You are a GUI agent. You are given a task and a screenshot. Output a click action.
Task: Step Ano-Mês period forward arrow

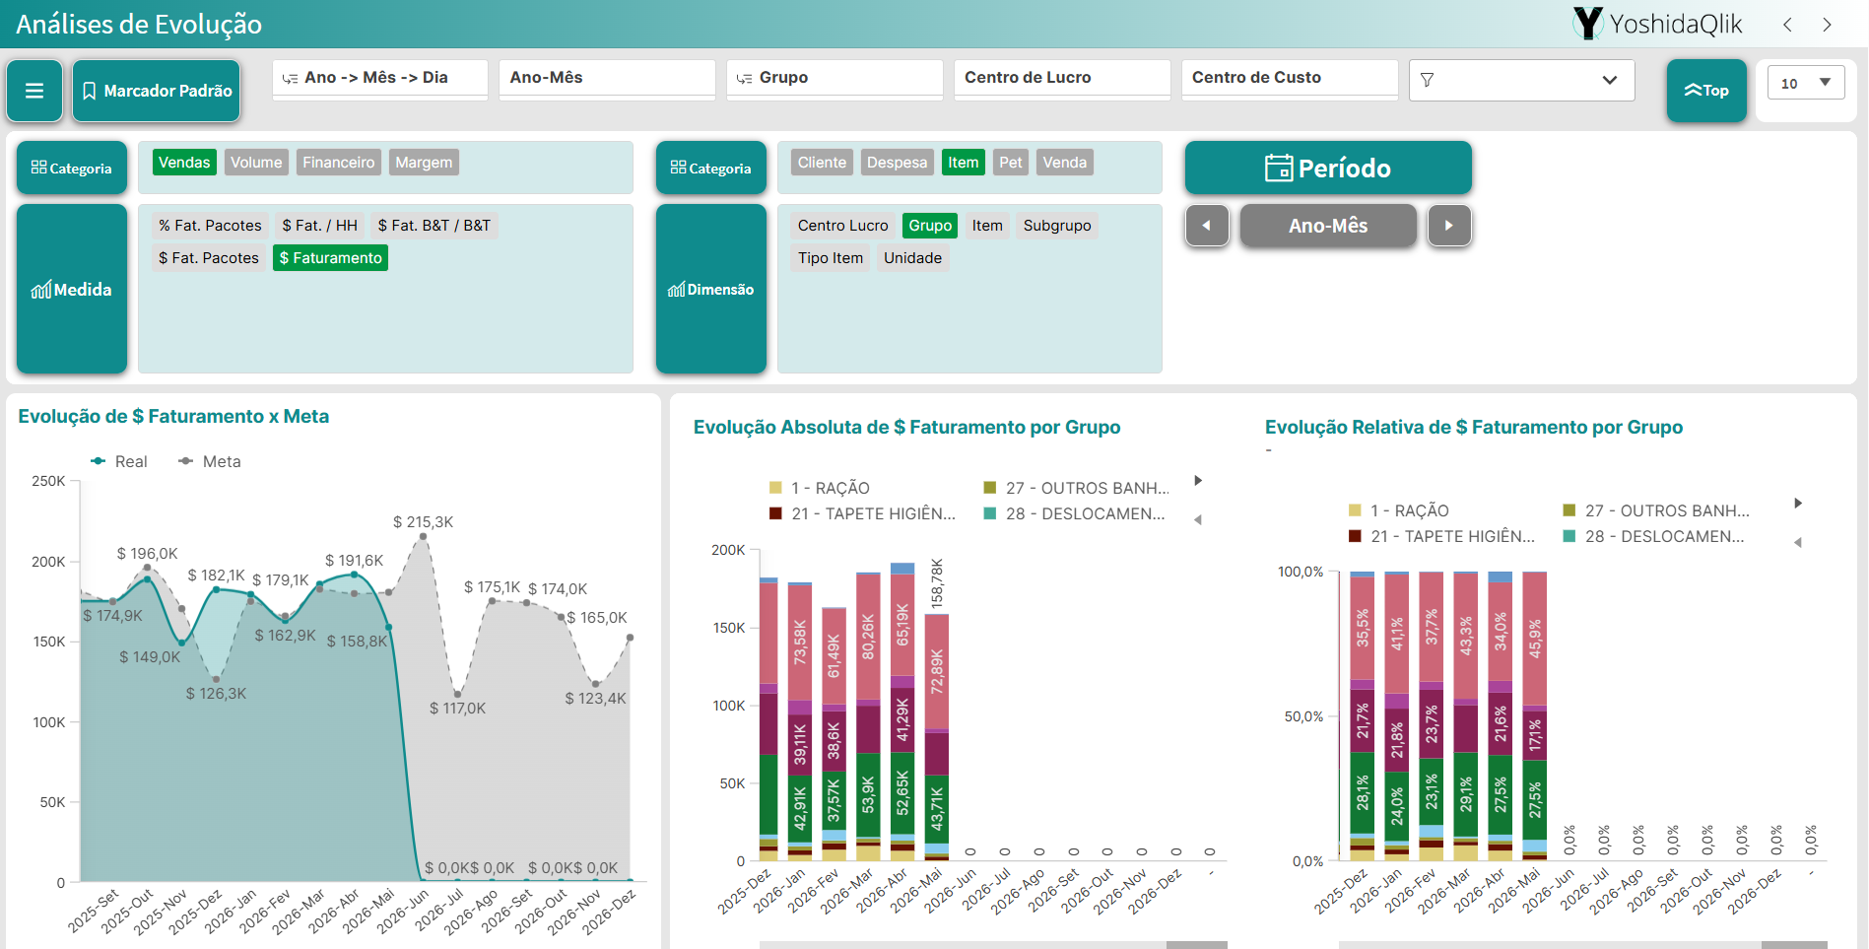1449,226
